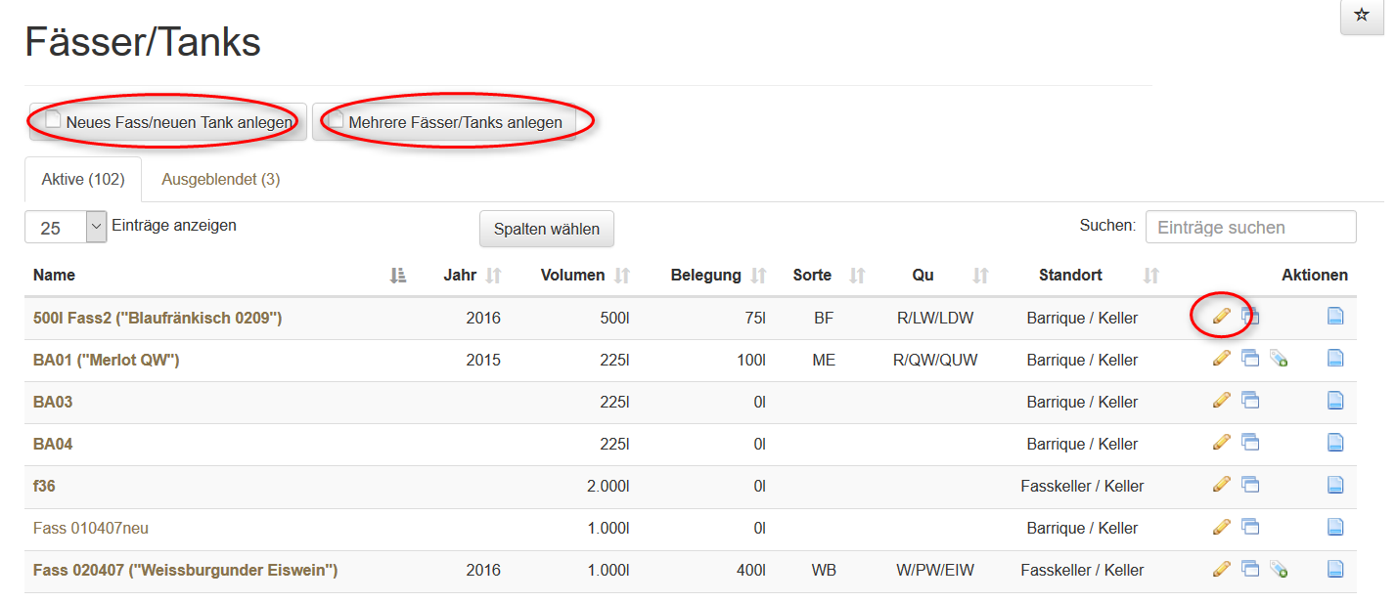This screenshot has height=602, width=1396.
Task: Click the duplicate windows icon for BA01
Action: click(1249, 359)
